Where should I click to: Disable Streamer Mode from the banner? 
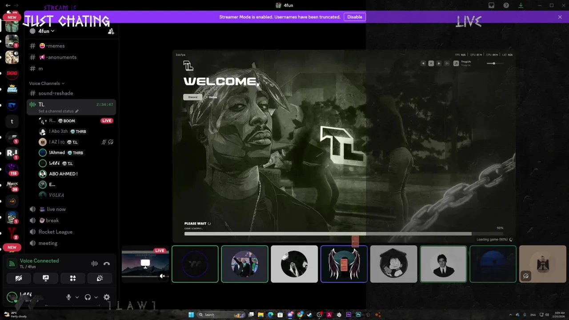tap(355, 17)
